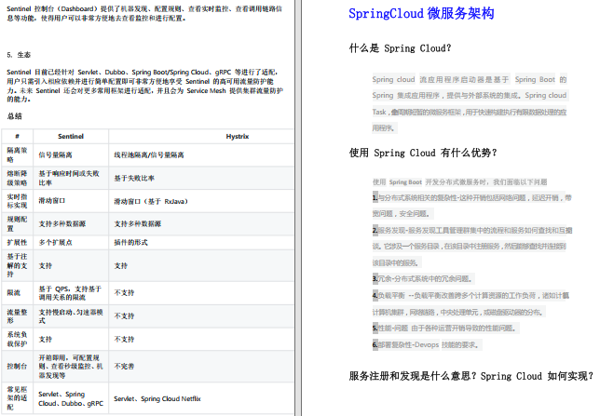Click list item "2.服务发现"

coord(472,247)
